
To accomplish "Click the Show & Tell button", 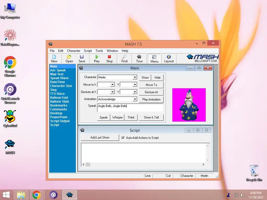I will 151,117.
